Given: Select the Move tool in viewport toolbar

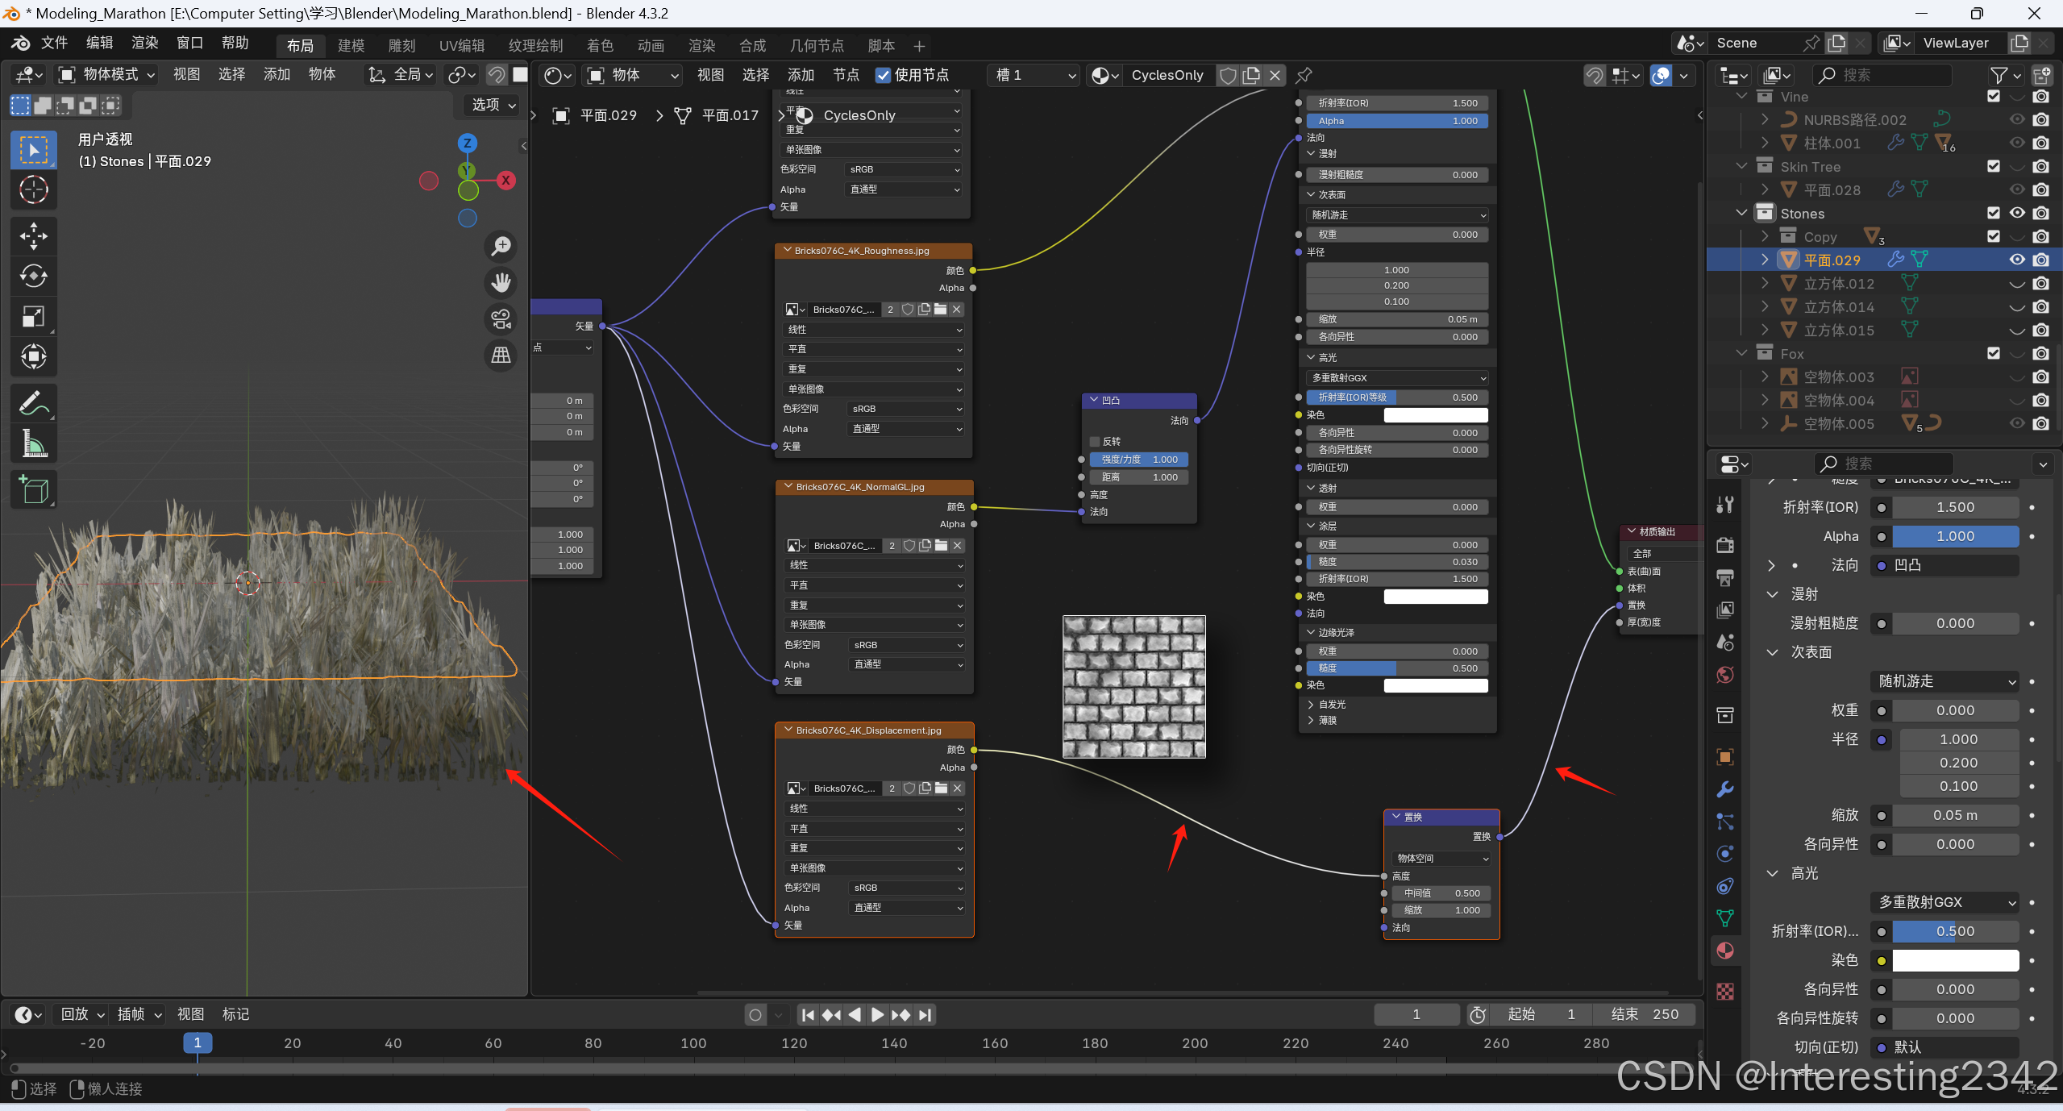Looking at the screenshot, I should point(33,236).
